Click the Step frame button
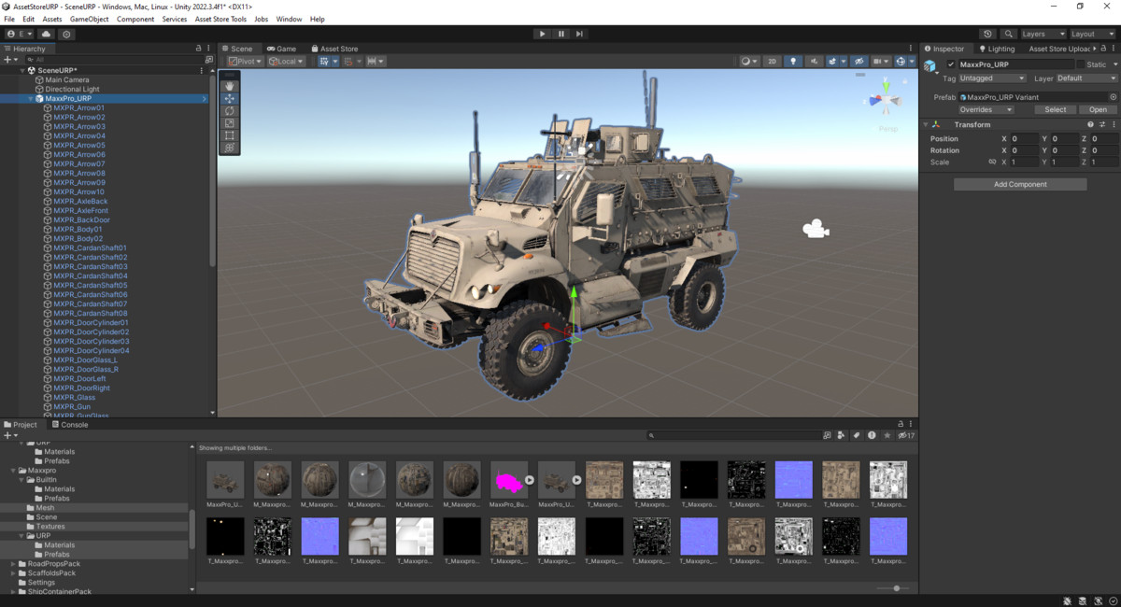Screen dimensions: 1121x607 click(579, 34)
